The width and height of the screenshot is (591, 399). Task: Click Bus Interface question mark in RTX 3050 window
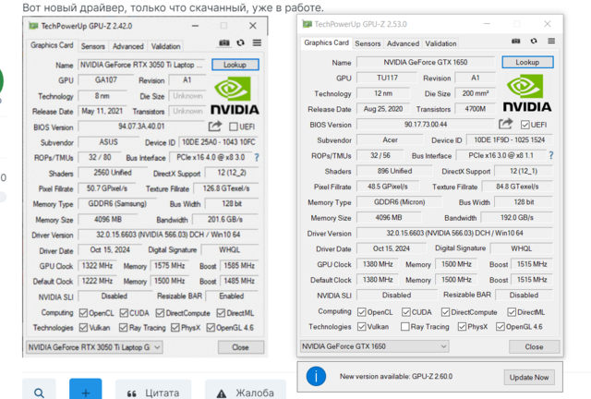click(256, 158)
